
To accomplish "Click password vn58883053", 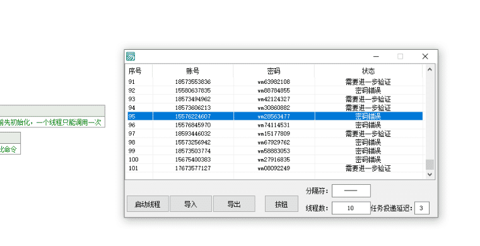I will coord(274,151).
